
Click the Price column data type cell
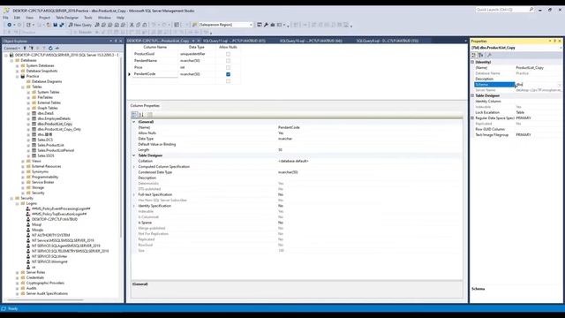coord(196,67)
